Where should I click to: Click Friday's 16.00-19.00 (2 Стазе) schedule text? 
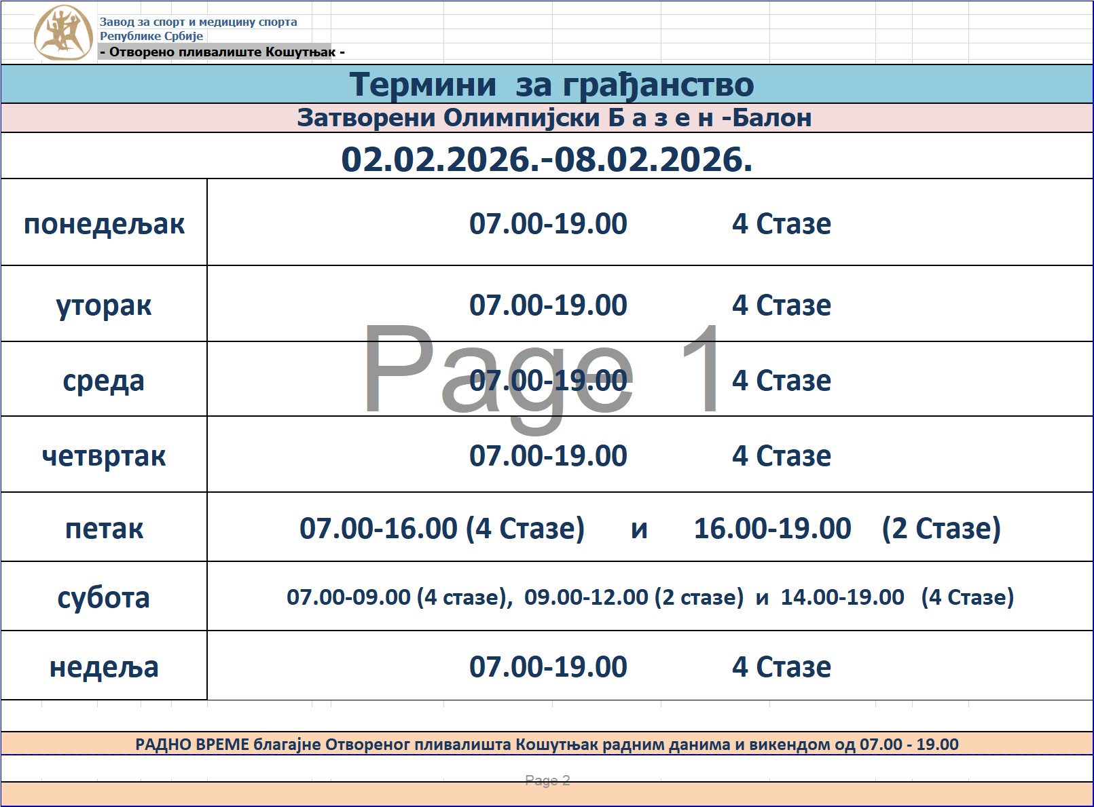pyautogui.click(x=846, y=528)
